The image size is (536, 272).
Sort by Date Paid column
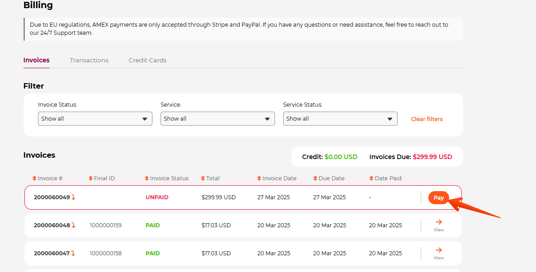(371, 178)
